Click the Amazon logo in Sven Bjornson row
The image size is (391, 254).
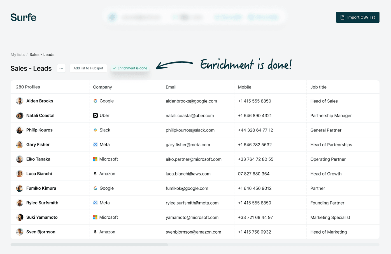(x=95, y=232)
